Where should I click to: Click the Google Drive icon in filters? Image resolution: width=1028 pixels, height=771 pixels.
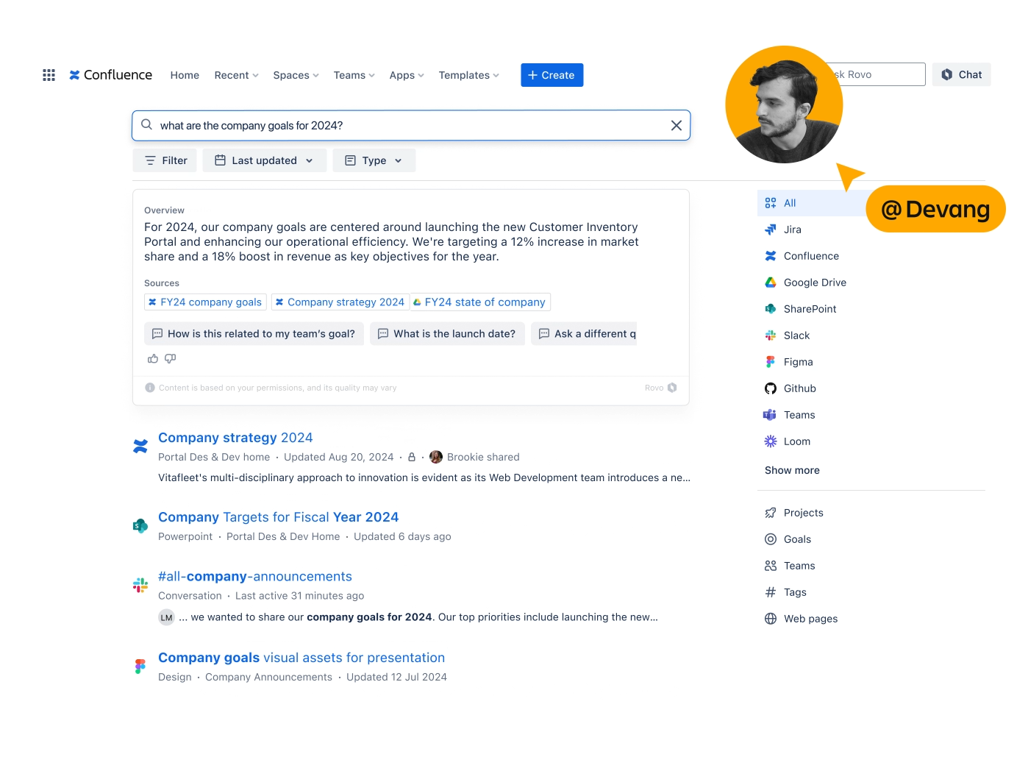771,283
